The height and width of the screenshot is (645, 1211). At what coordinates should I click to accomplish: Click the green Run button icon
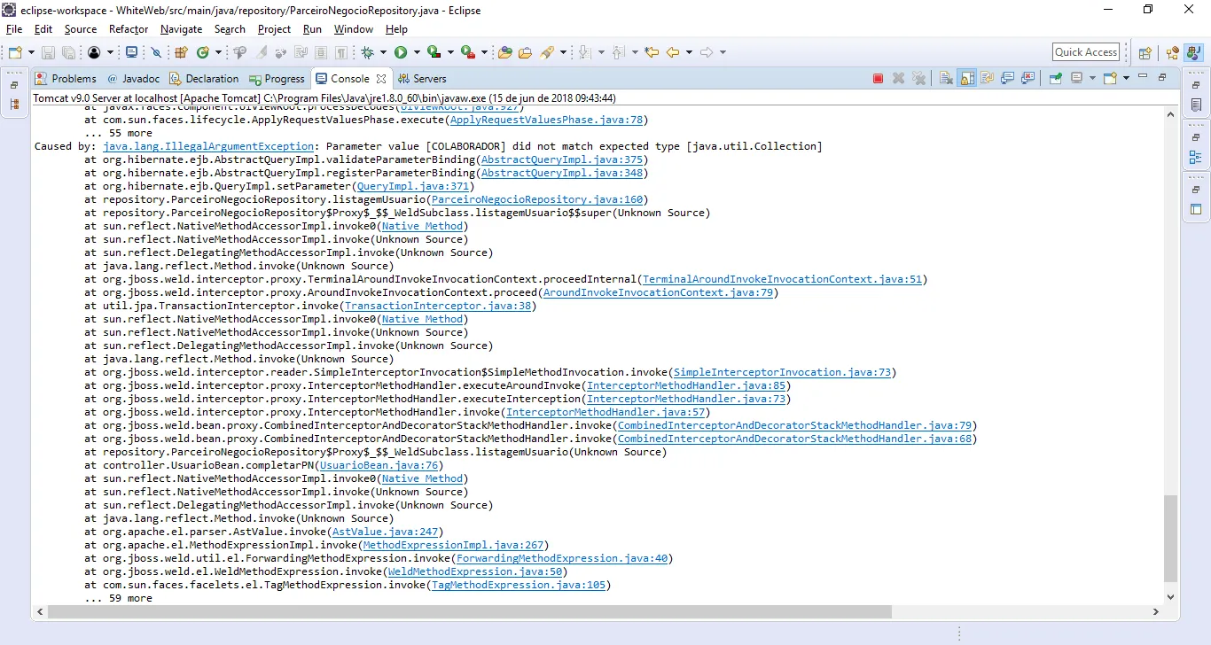(401, 52)
